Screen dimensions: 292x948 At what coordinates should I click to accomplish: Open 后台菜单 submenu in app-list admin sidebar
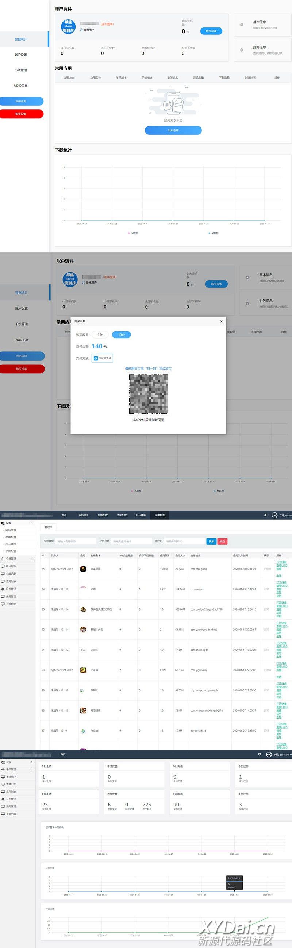click(x=11, y=544)
